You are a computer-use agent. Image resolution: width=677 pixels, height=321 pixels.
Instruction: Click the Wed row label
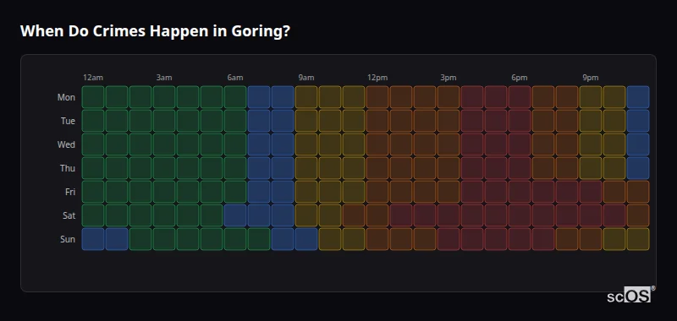tap(66, 144)
